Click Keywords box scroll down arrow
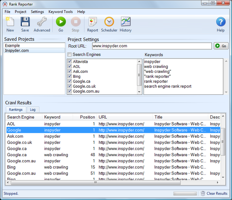 (x=226, y=92)
